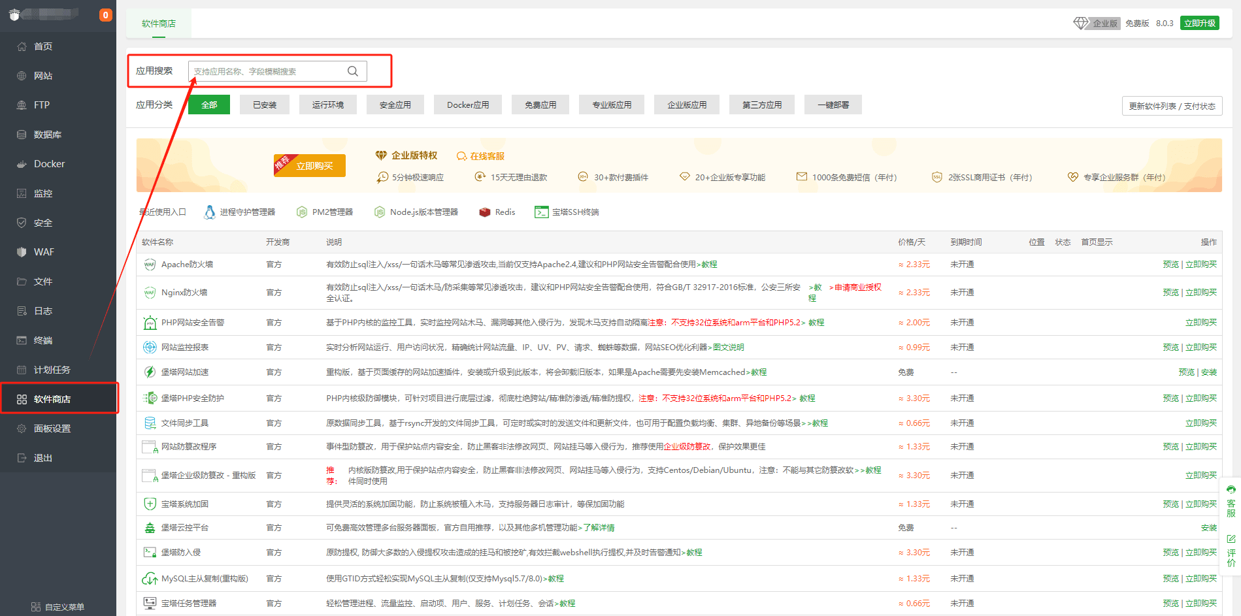
Task: Open the Redis shortcut icon
Action: pos(485,212)
